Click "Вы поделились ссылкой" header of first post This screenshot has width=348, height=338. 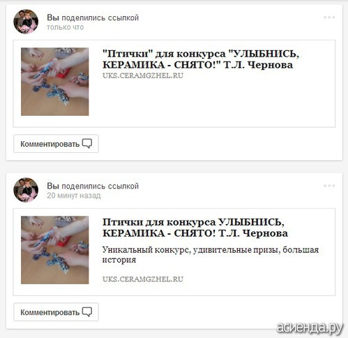coord(93,17)
